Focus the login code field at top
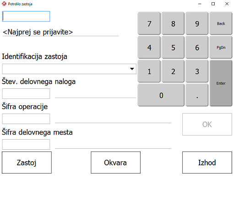233x201 pixels. point(26,16)
